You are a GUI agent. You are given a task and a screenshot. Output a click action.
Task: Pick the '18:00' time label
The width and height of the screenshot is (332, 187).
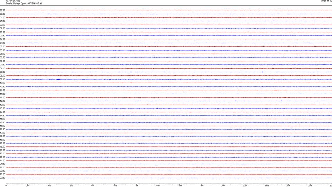(x=2, y=140)
